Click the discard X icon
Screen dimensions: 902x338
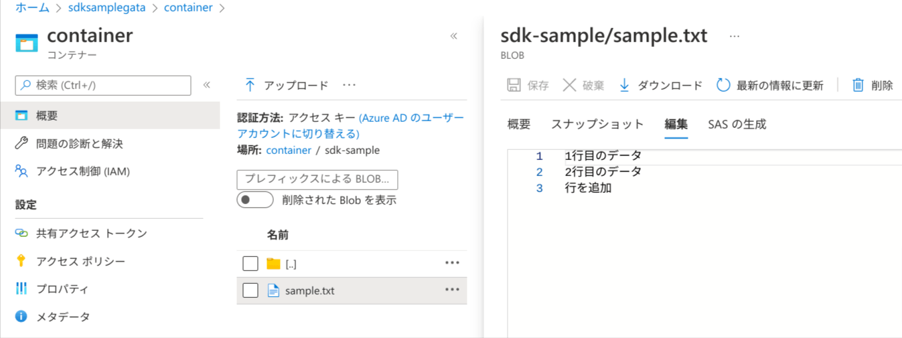569,85
